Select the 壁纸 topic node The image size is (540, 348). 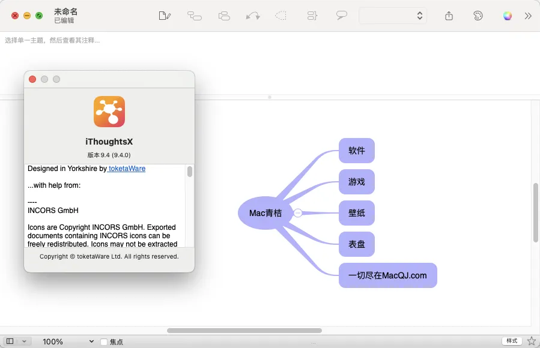pyautogui.click(x=357, y=213)
